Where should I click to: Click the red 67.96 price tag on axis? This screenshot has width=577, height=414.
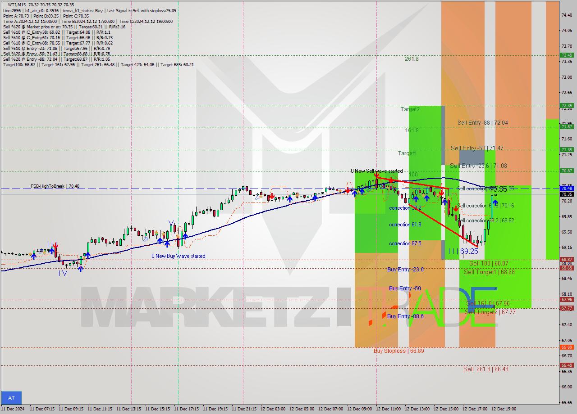567,300
